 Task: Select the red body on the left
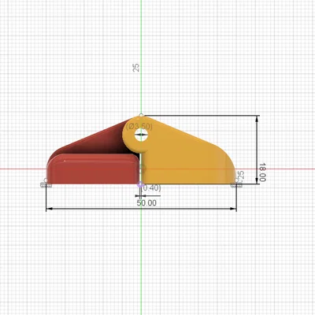tap(92, 169)
